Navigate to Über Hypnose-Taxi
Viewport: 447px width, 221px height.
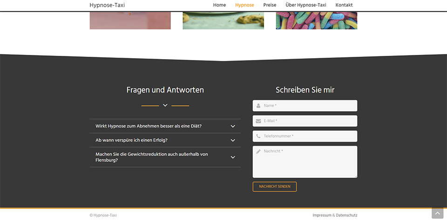coord(305,5)
